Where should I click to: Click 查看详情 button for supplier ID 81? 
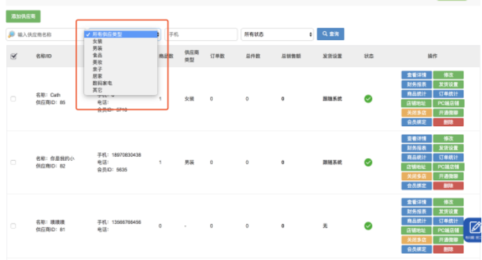(417, 202)
